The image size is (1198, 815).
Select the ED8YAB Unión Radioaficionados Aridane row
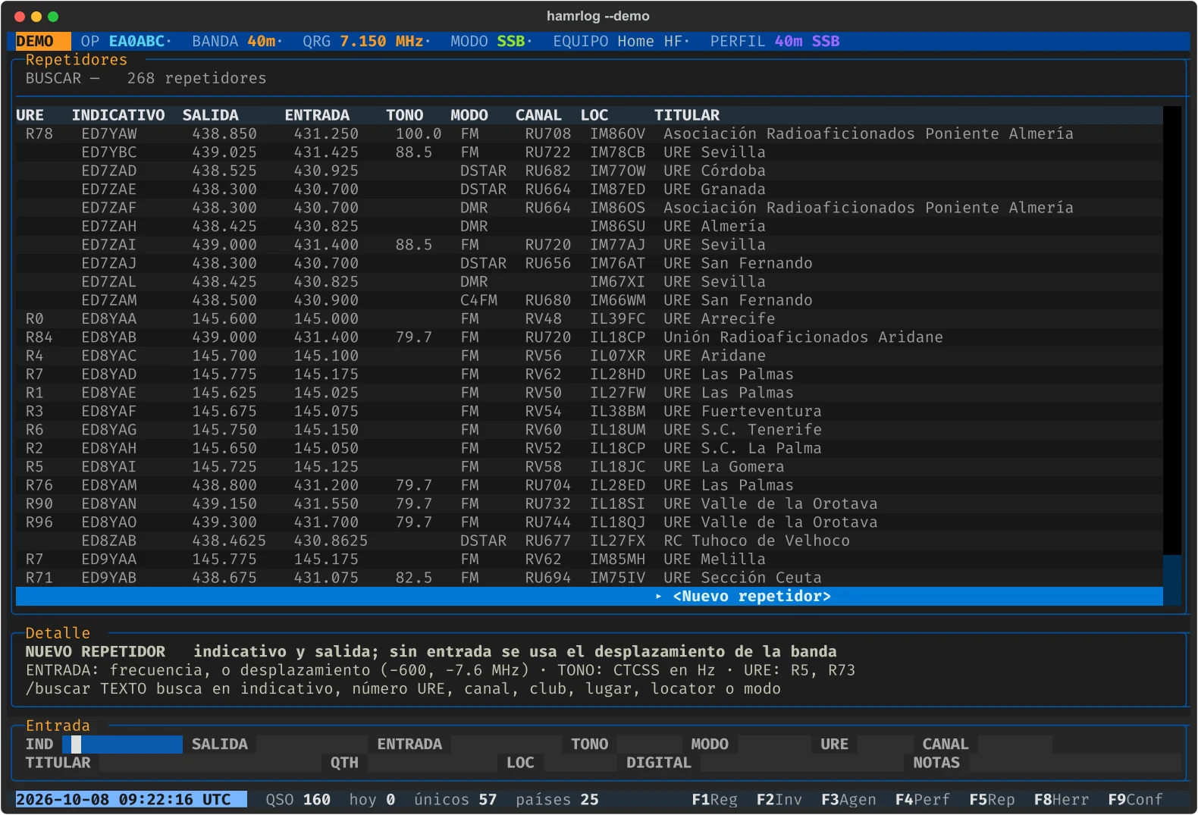click(x=589, y=337)
